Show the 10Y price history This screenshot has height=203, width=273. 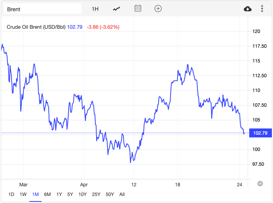[83, 194]
